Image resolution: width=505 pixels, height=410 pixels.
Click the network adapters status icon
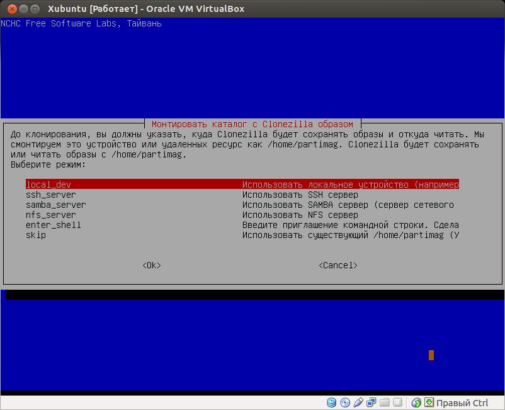[x=372, y=402]
